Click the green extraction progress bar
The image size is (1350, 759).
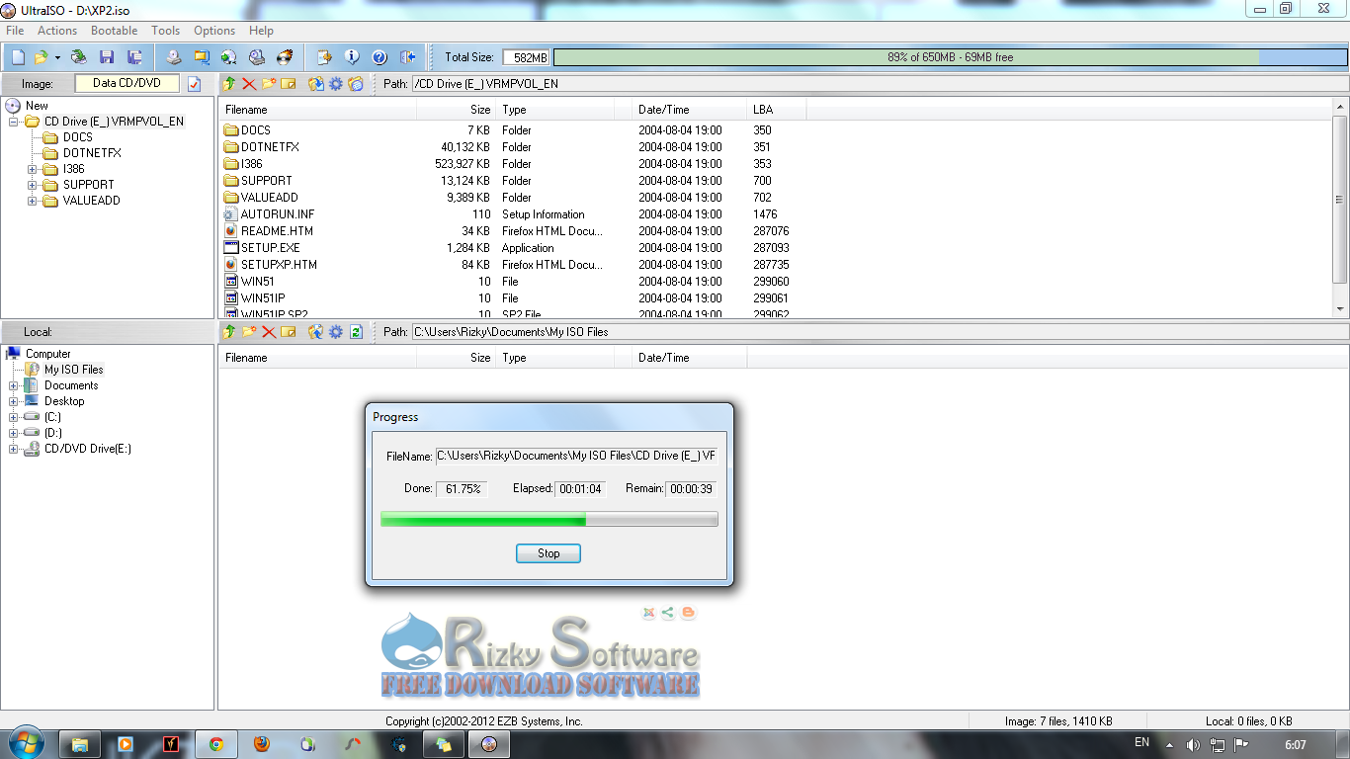pos(549,519)
